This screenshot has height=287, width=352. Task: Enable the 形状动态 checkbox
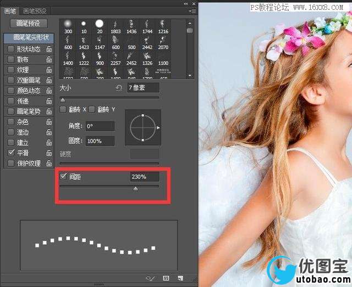coord(10,49)
